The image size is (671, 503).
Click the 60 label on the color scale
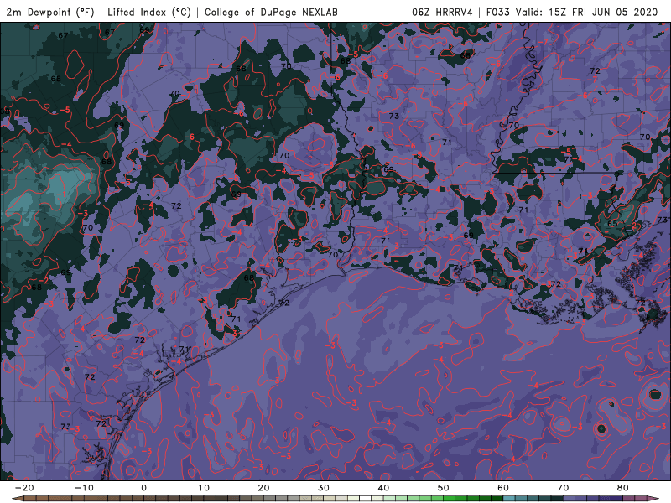tap(503, 488)
